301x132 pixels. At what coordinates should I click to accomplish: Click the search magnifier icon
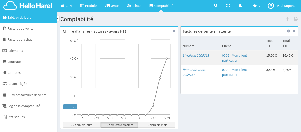216,6
